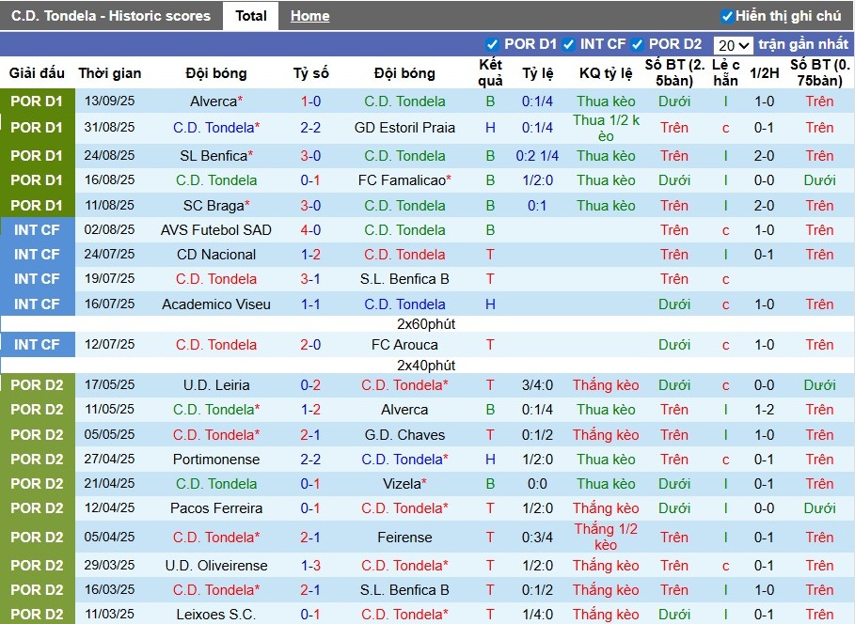The width and height of the screenshot is (855, 624).
Task: Open SC Braga team page
Action: click(213, 206)
